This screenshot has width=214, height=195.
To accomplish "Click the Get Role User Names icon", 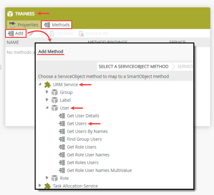I will point(62,155).
